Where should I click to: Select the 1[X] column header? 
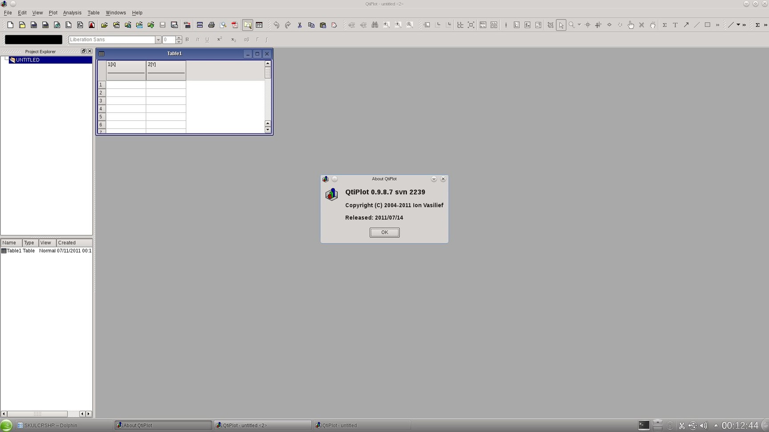tap(126, 70)
